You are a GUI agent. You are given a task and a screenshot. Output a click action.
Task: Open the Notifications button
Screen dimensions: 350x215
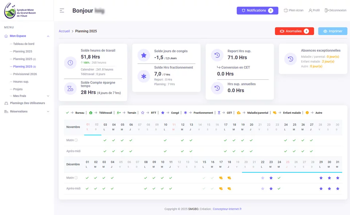(257, 11)
